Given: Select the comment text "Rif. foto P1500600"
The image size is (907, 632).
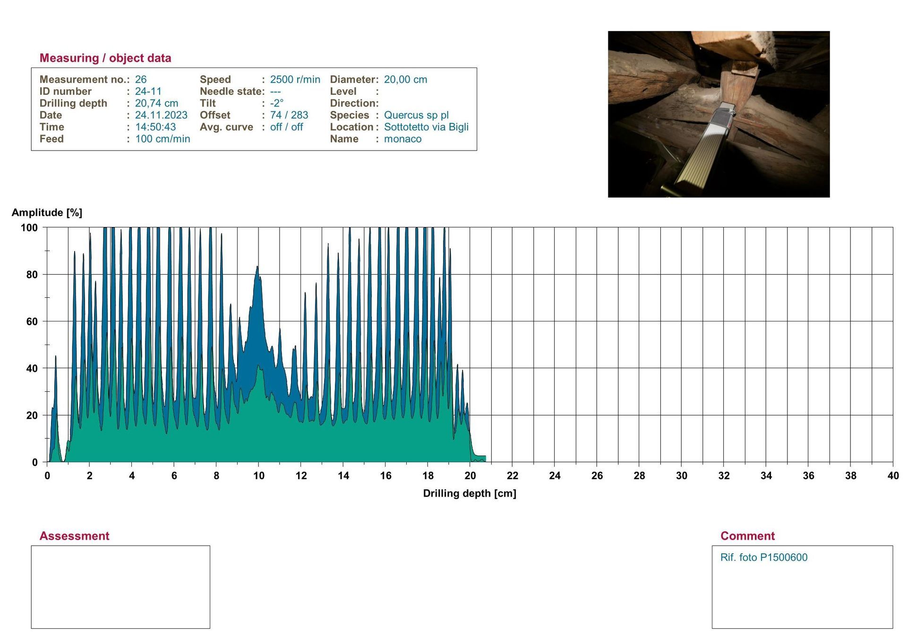Looking at the screenshot, I should point(764,557).
